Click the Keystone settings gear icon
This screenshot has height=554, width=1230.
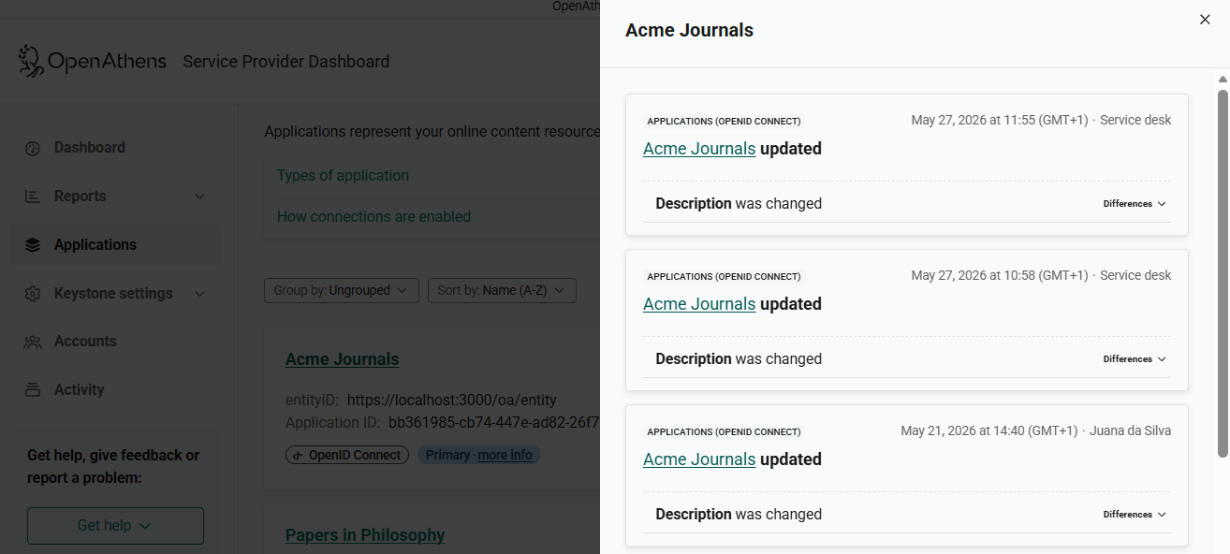(33, 294)
